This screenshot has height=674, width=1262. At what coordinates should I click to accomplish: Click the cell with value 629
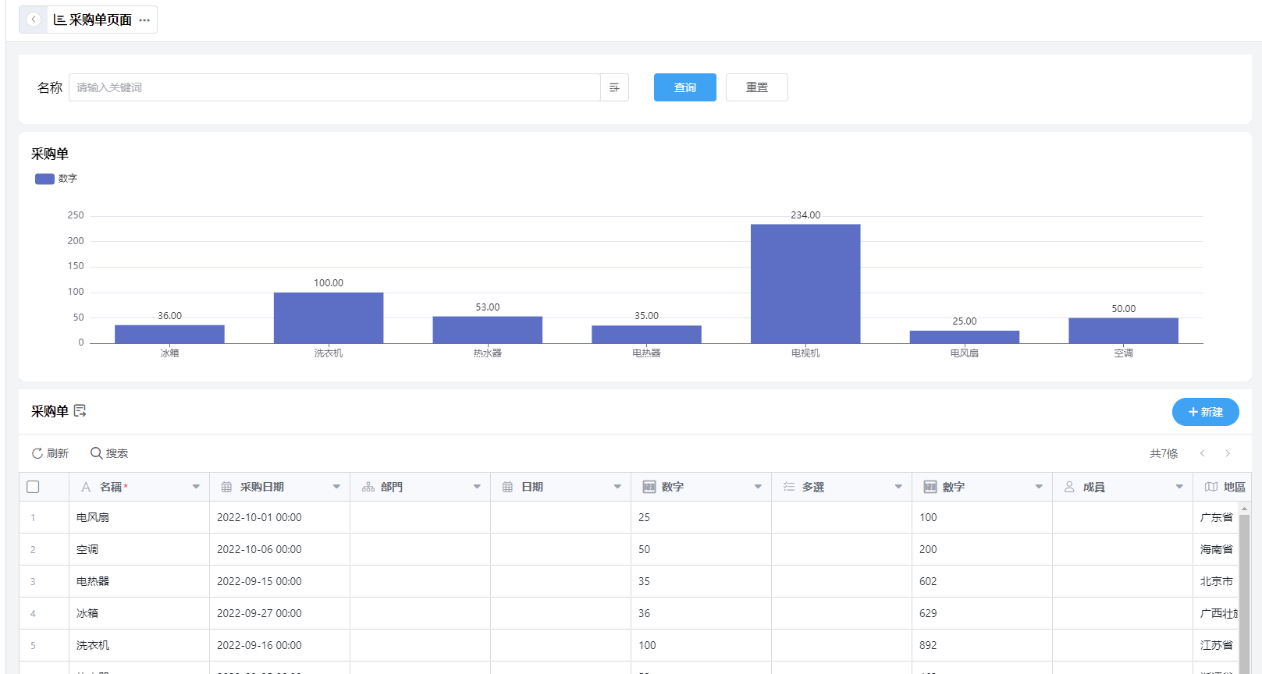click(x=982, y=613)
